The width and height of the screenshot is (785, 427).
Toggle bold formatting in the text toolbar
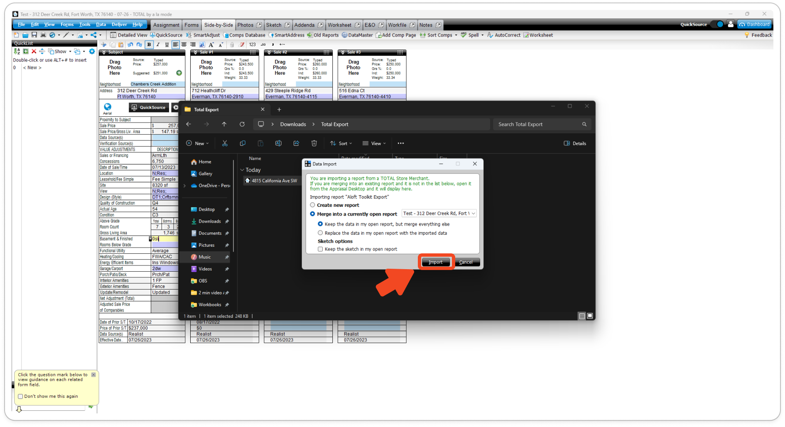[149, 44]
